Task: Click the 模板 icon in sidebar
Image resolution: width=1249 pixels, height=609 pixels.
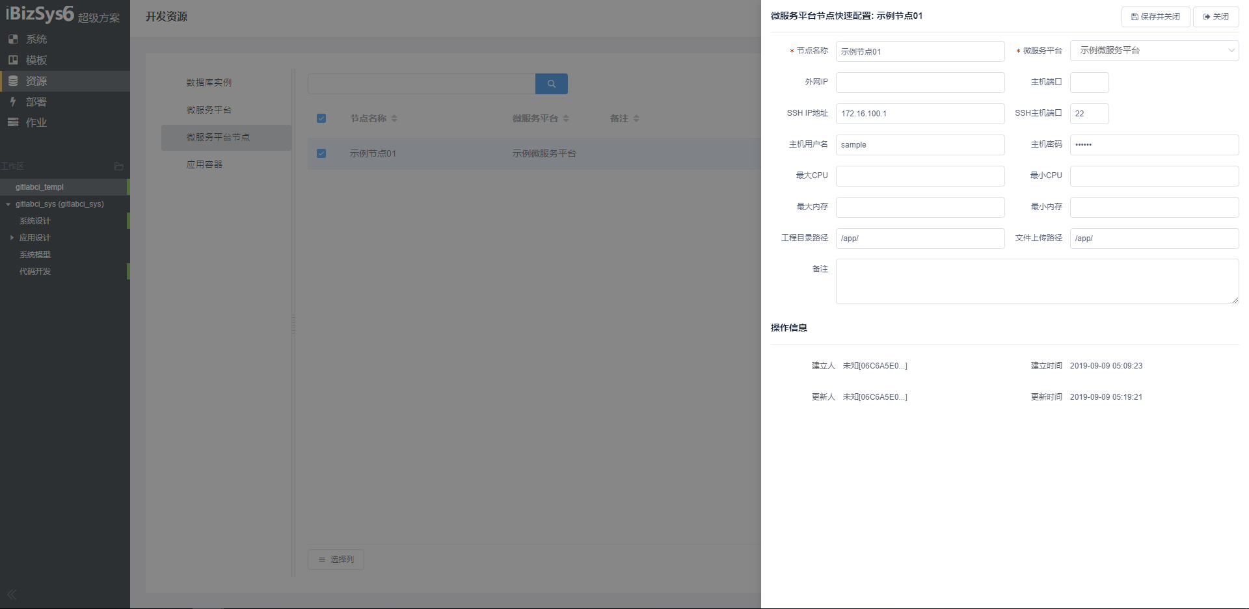Action: click(x=13, y=60)
